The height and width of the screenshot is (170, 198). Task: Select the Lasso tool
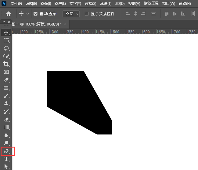click(x=6, y=48)
